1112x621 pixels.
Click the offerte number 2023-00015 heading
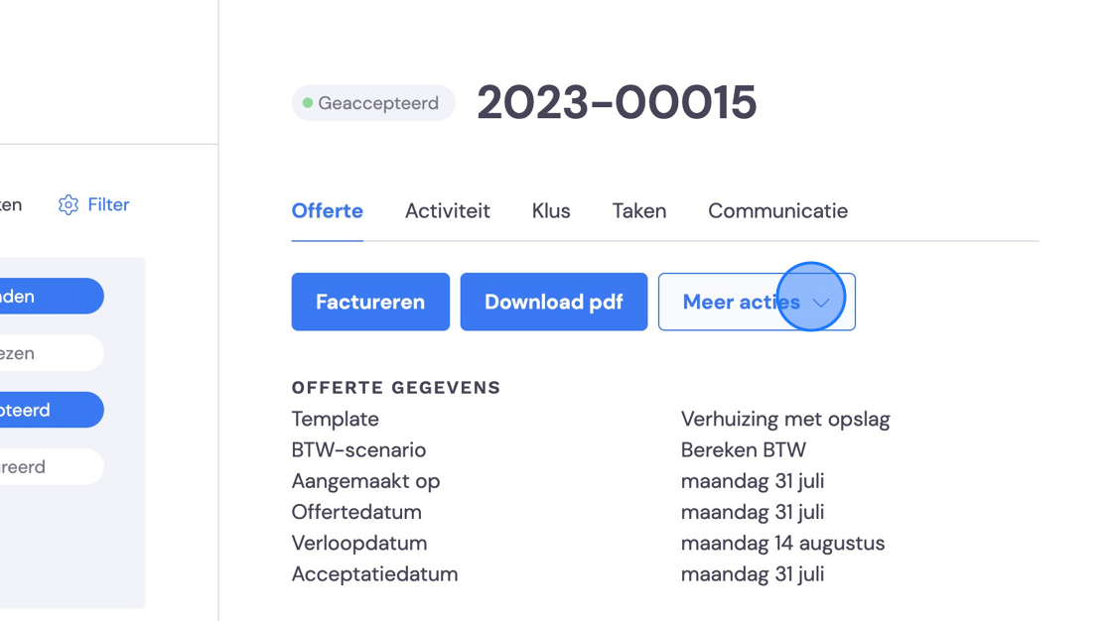(617, 103)
